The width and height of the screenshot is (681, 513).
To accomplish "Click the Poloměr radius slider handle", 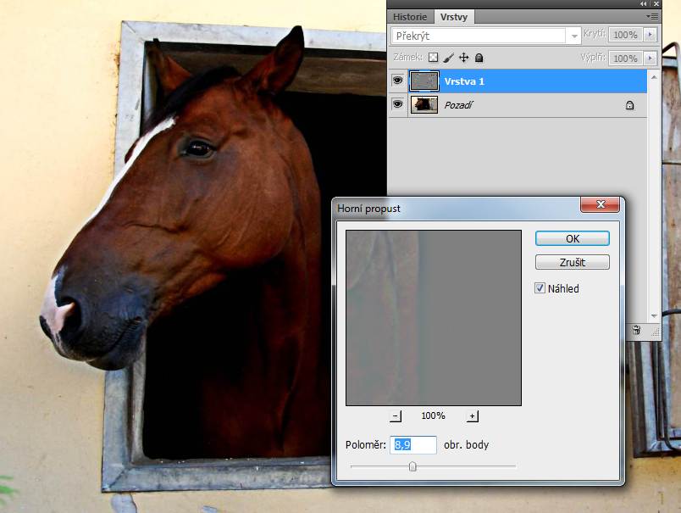I will tap(412, 466).
